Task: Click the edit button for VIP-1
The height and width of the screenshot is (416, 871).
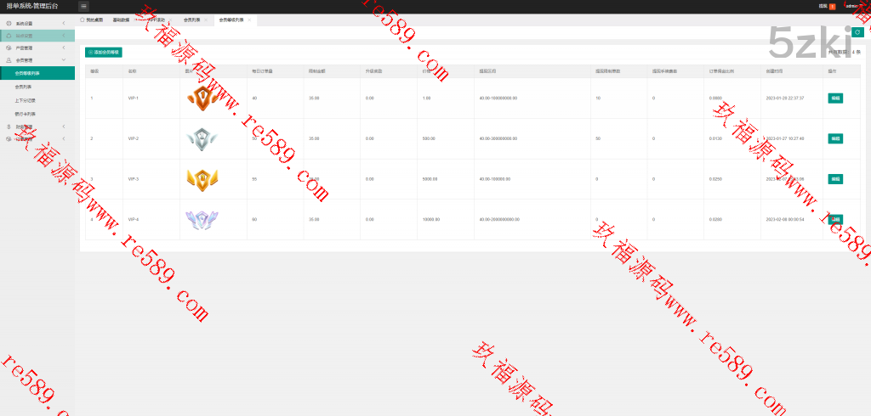Action: [834, 98]
